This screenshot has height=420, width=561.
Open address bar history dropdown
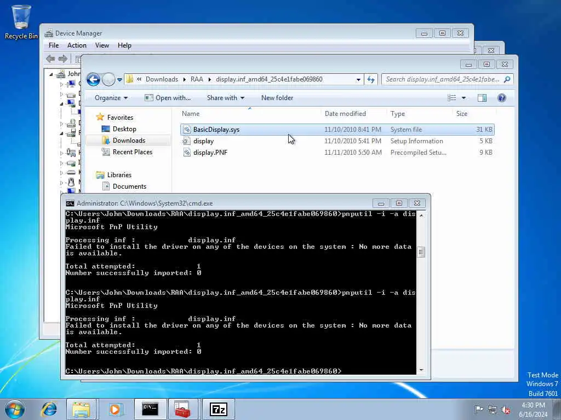point(358,80)
